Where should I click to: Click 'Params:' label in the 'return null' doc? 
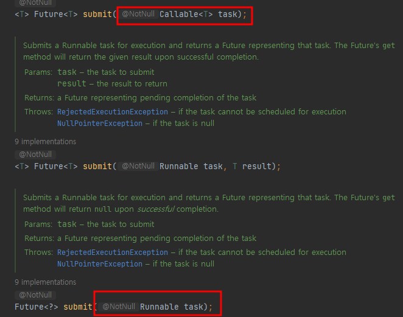[x=38, y=225]
